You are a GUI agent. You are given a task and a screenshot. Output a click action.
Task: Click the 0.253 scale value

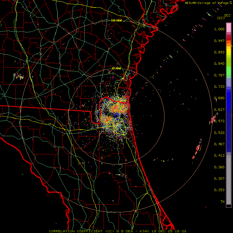click(219, 190)
